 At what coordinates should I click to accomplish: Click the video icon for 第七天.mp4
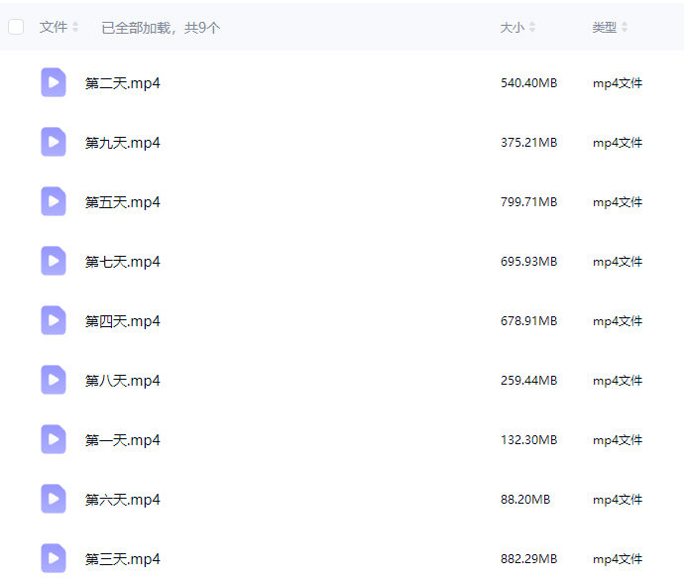(54, 262)
